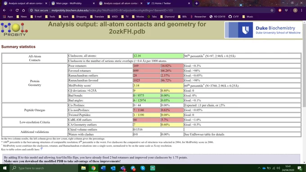
Task: Open the Windows Start menu
Action: pyautogui.click(x=4, y=168)
